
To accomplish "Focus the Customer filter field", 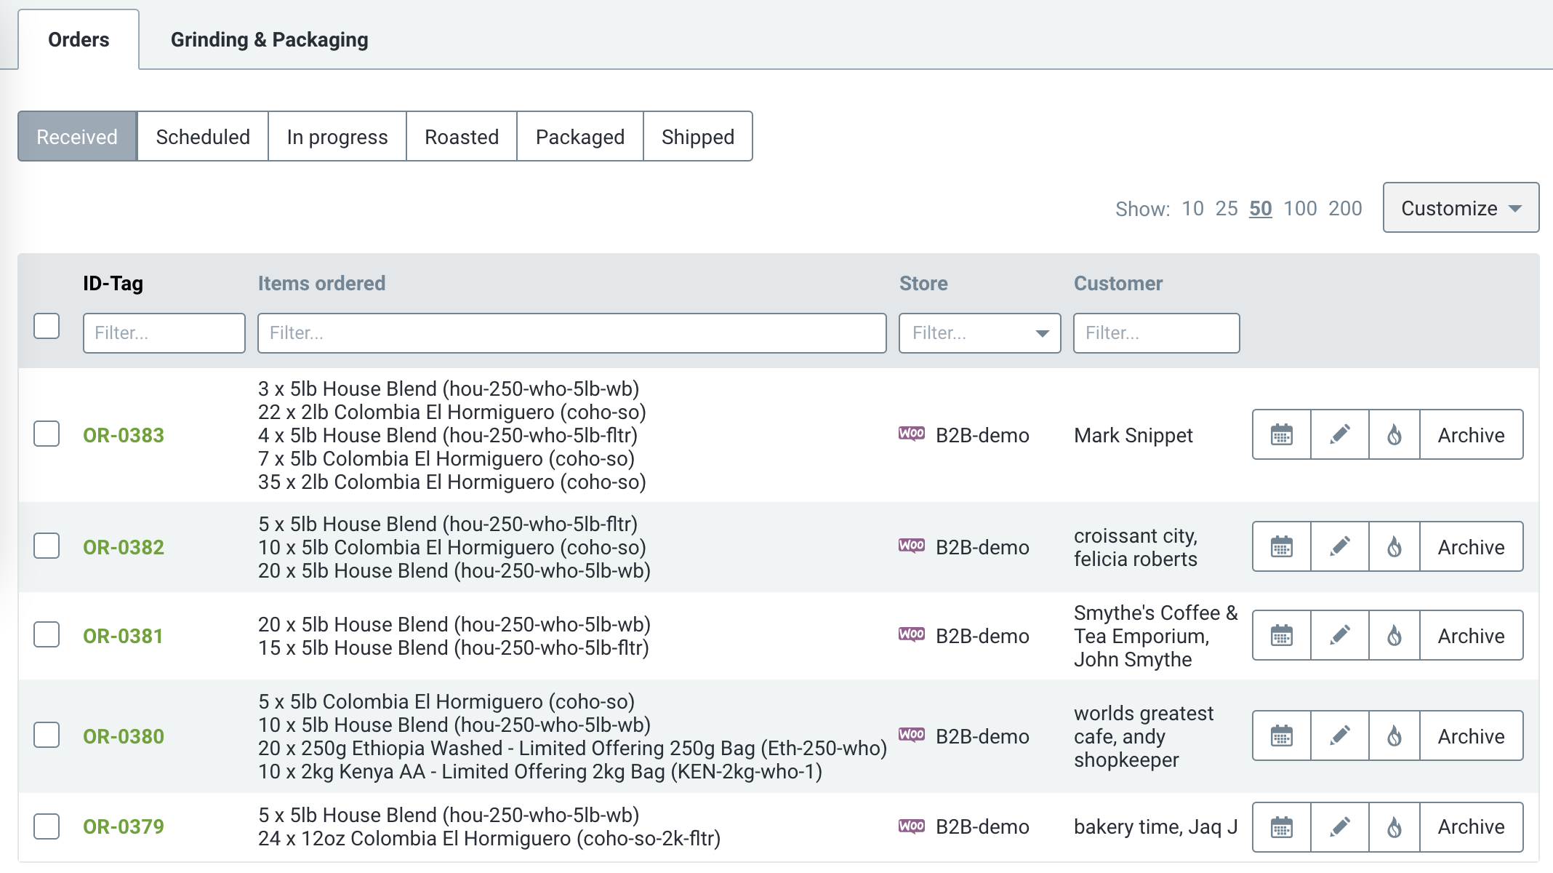I will coord(1157,333).
